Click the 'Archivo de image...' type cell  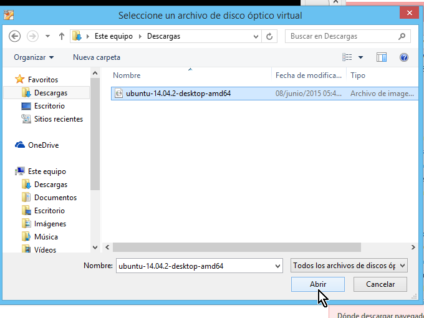tap(382, 94)
